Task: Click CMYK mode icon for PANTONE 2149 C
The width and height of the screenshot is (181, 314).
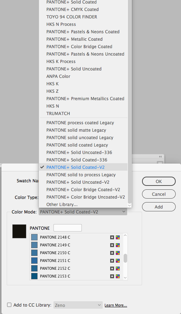Action: coord(118,245)
